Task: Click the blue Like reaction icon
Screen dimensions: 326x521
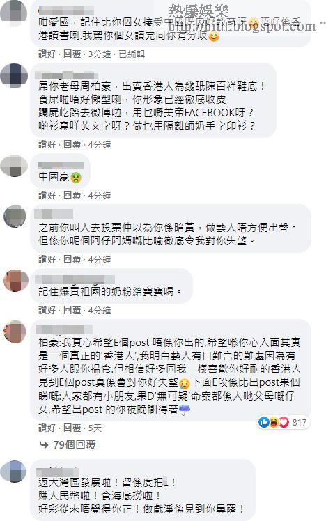Action: coord(264,422)
